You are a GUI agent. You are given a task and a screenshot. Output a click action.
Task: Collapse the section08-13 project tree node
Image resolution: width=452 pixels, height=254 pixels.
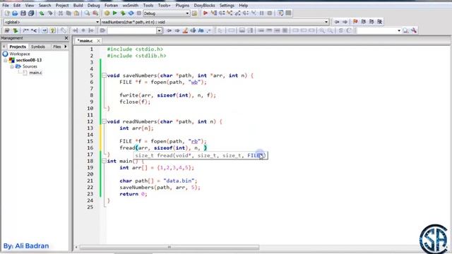[6, 60]
